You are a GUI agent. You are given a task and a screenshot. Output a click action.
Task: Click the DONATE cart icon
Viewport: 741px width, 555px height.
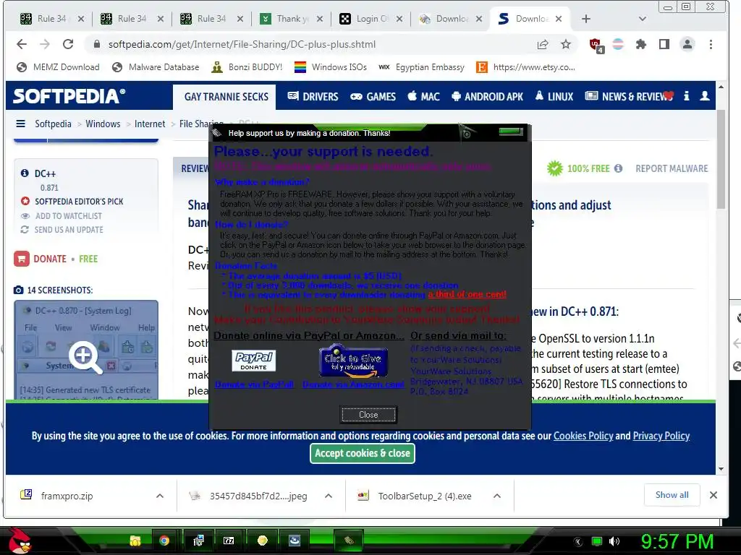coord(22,259)
